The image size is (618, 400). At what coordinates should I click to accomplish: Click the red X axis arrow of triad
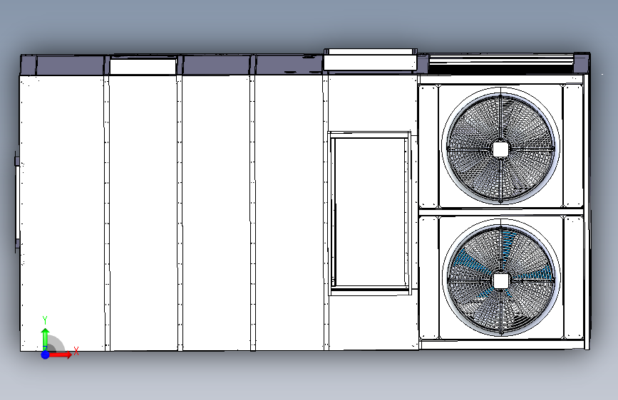pyautogui.click(x=59, y=354)
